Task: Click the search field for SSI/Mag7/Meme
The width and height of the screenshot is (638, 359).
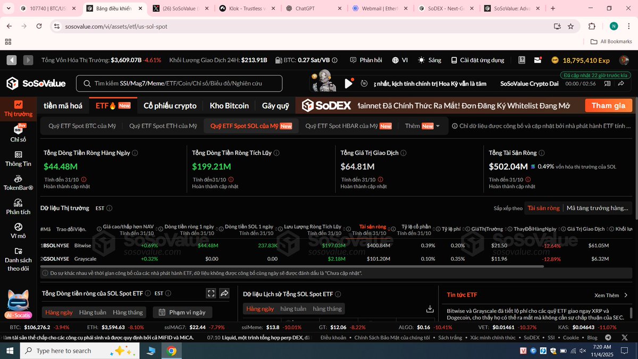Action: [x=179, y=84]
